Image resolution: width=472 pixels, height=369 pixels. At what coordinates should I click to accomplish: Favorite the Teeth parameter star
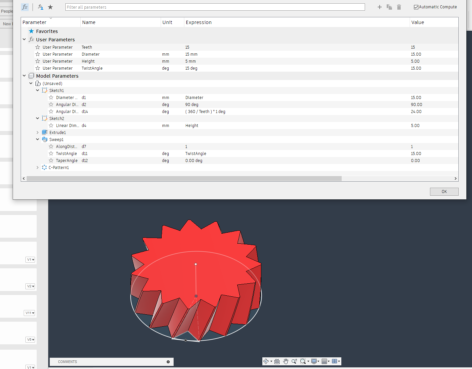pos(37,47)
